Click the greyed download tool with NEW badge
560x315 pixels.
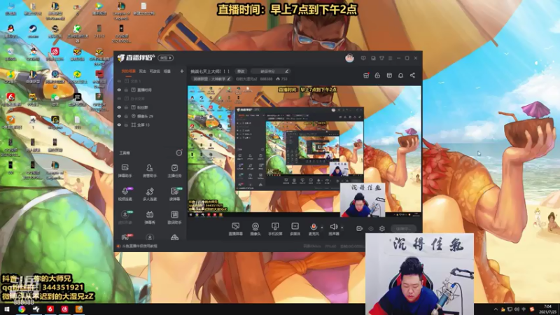[x=125, y=217]
